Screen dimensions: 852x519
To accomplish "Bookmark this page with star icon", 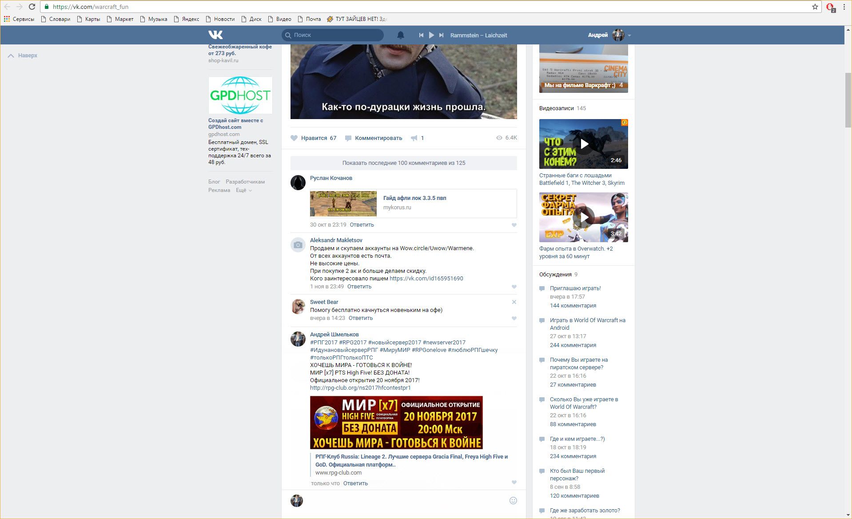I will coord(815,7).
